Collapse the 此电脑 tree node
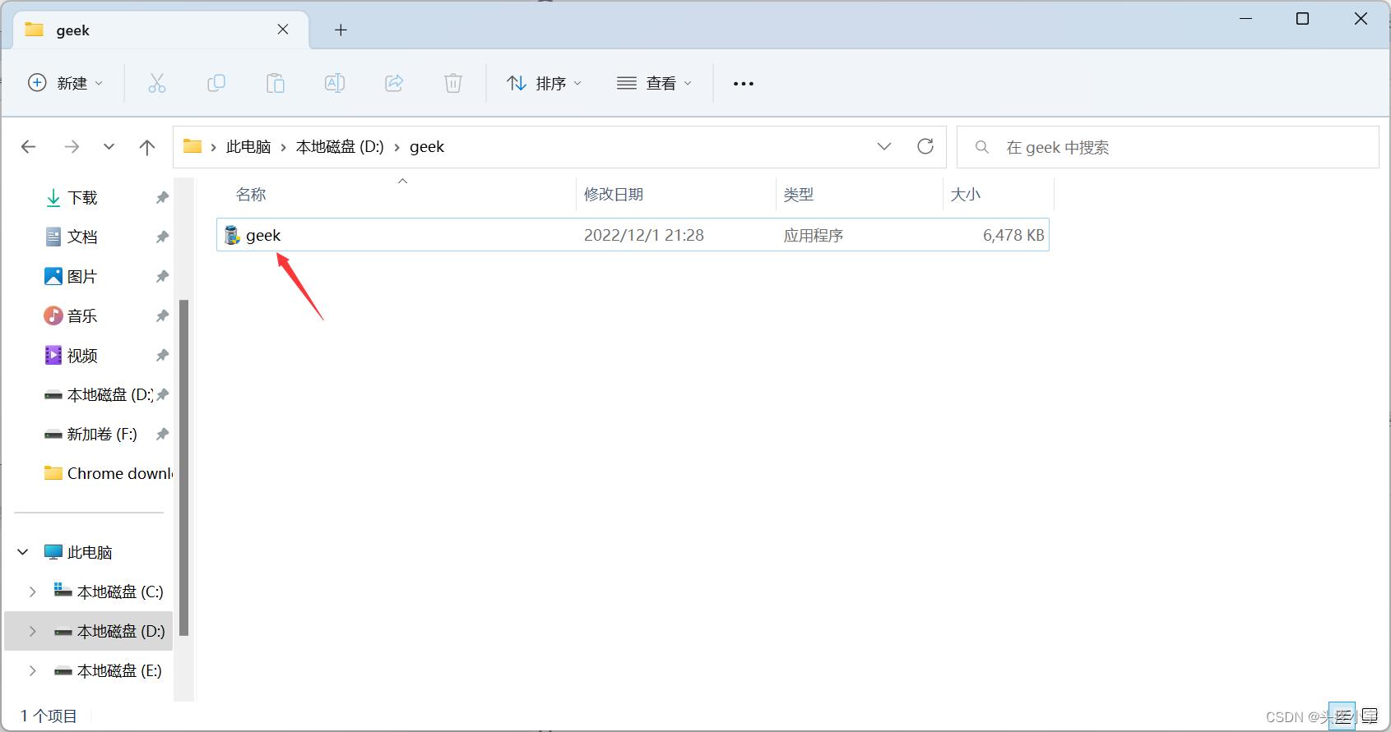The image size is (1391, 732). point(23,552)
